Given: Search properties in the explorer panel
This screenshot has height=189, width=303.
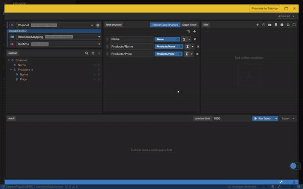Looking at the screenshot, I should point(87,53).
